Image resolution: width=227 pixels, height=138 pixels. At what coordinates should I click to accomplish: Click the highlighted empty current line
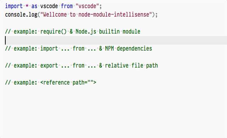click(114, 40)
